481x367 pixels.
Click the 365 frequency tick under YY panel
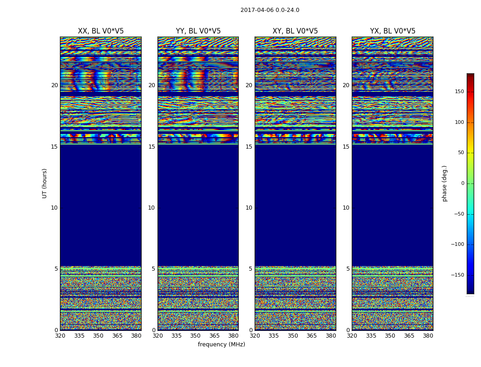tap(214, 336)
